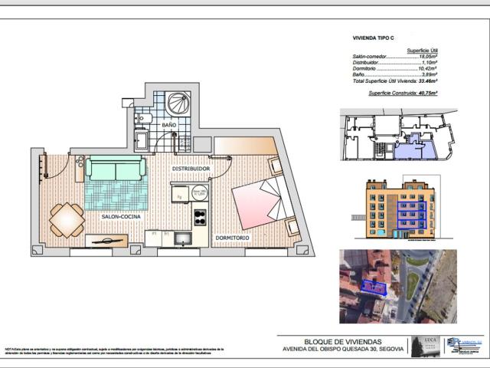Image resolution: width=490 pixels, height=368 pixels.
Task: Click the LUCA logo in title block
Action: pyautogui.click(x=423, y=344)
